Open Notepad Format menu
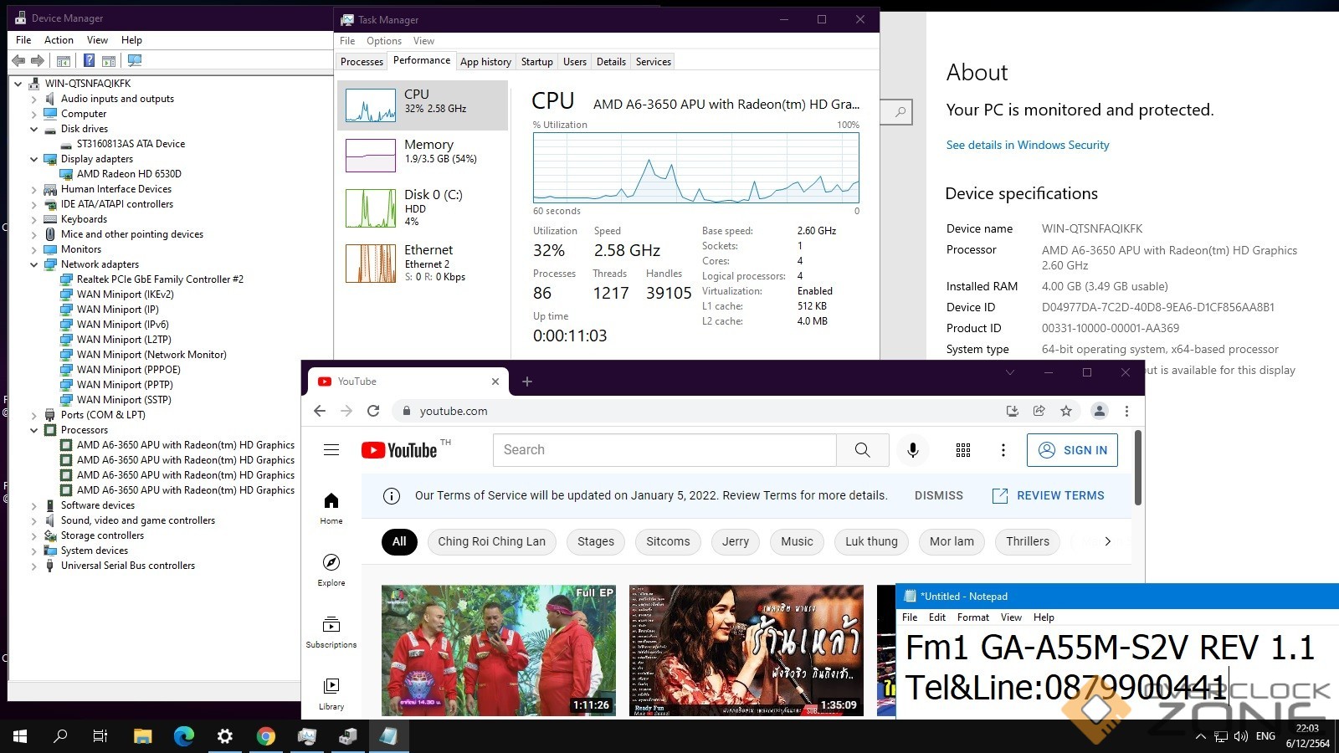Image resolution: width=1339 pixels, height=753 pixels. click(972, 617)
